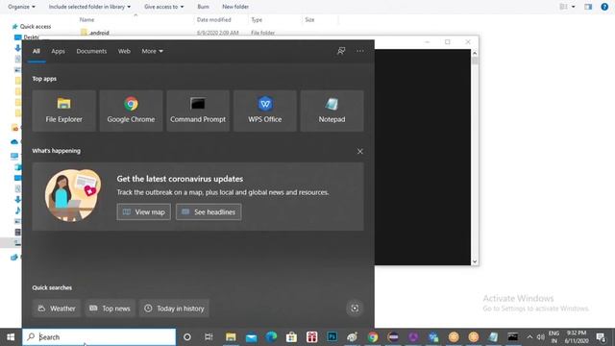Open Photoshop from the taskbar
This screenshot has height=346, width=615.
pyautogui.click(x=332, y=337)
